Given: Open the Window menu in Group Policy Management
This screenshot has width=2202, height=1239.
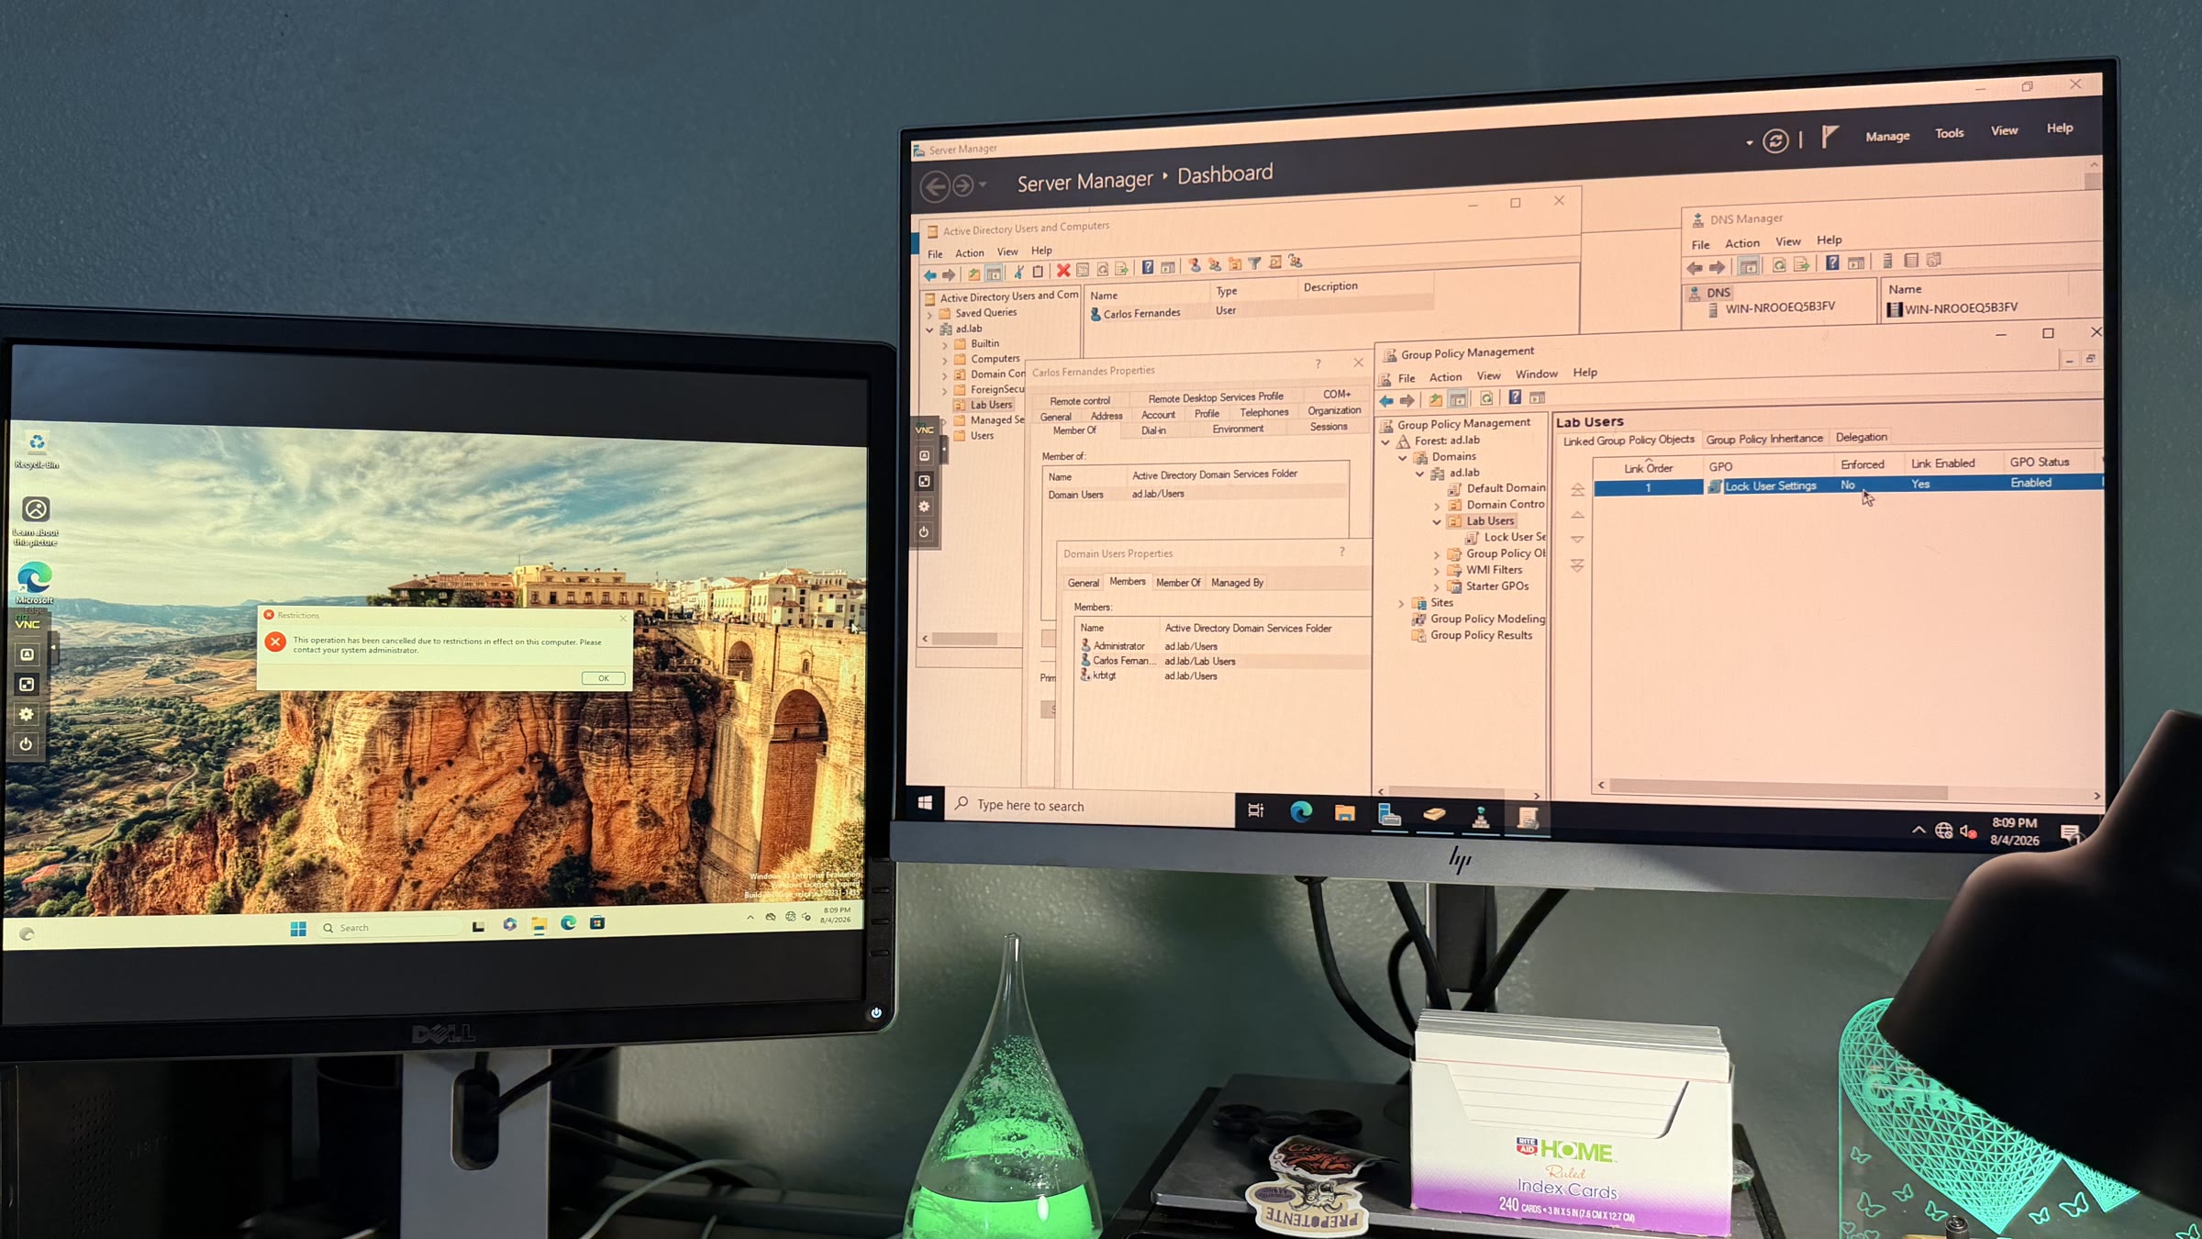Looking at the screenshot, I should (1537, 374).
